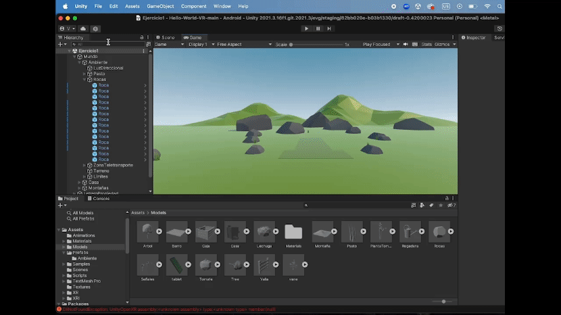Click the Step frame button
The height and width of the screenshot is (315, 561).
329,28
